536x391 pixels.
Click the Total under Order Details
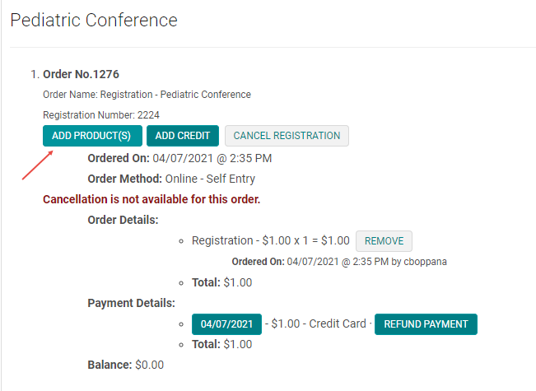tap(221, 282)
